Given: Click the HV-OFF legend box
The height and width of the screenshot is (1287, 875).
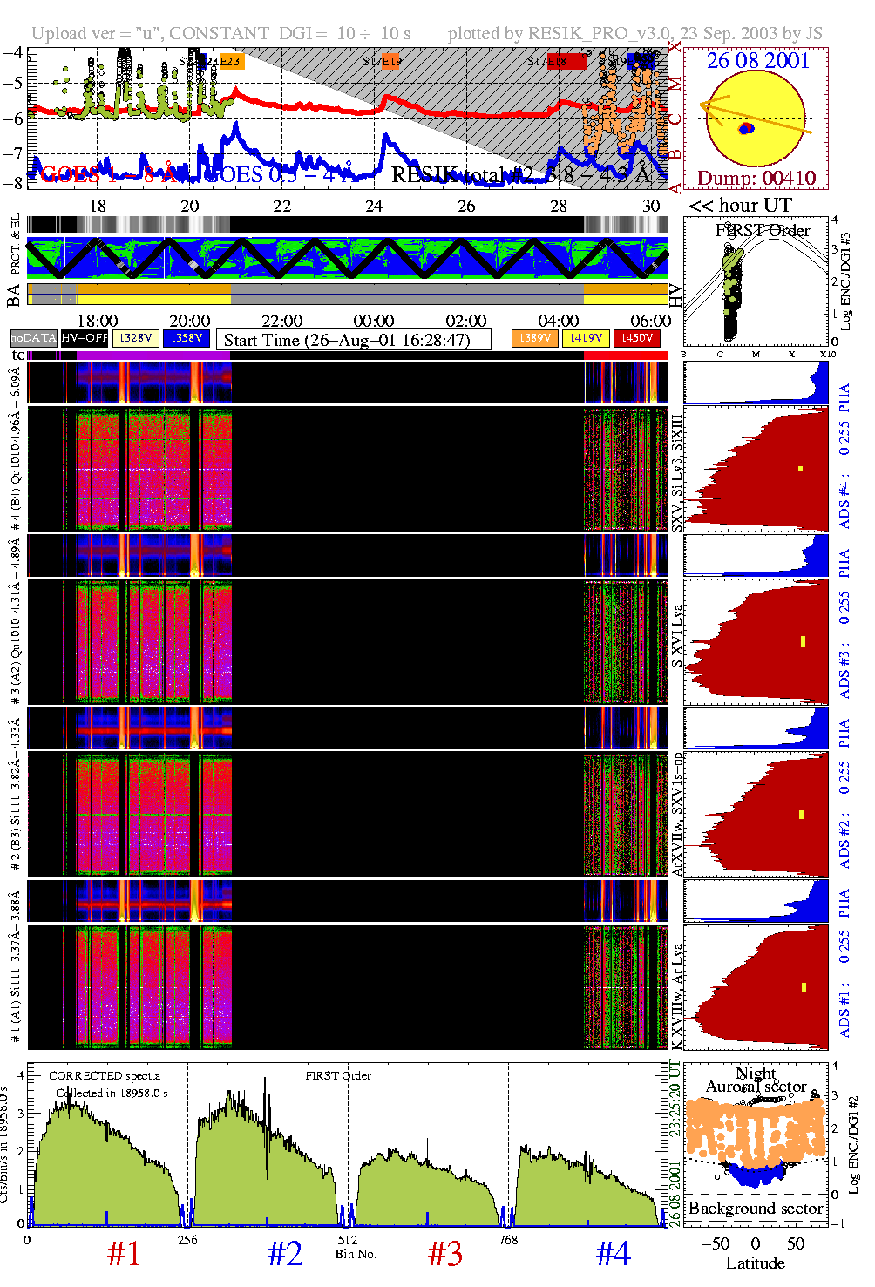Looking at the screenshot, I should (85, 338).
